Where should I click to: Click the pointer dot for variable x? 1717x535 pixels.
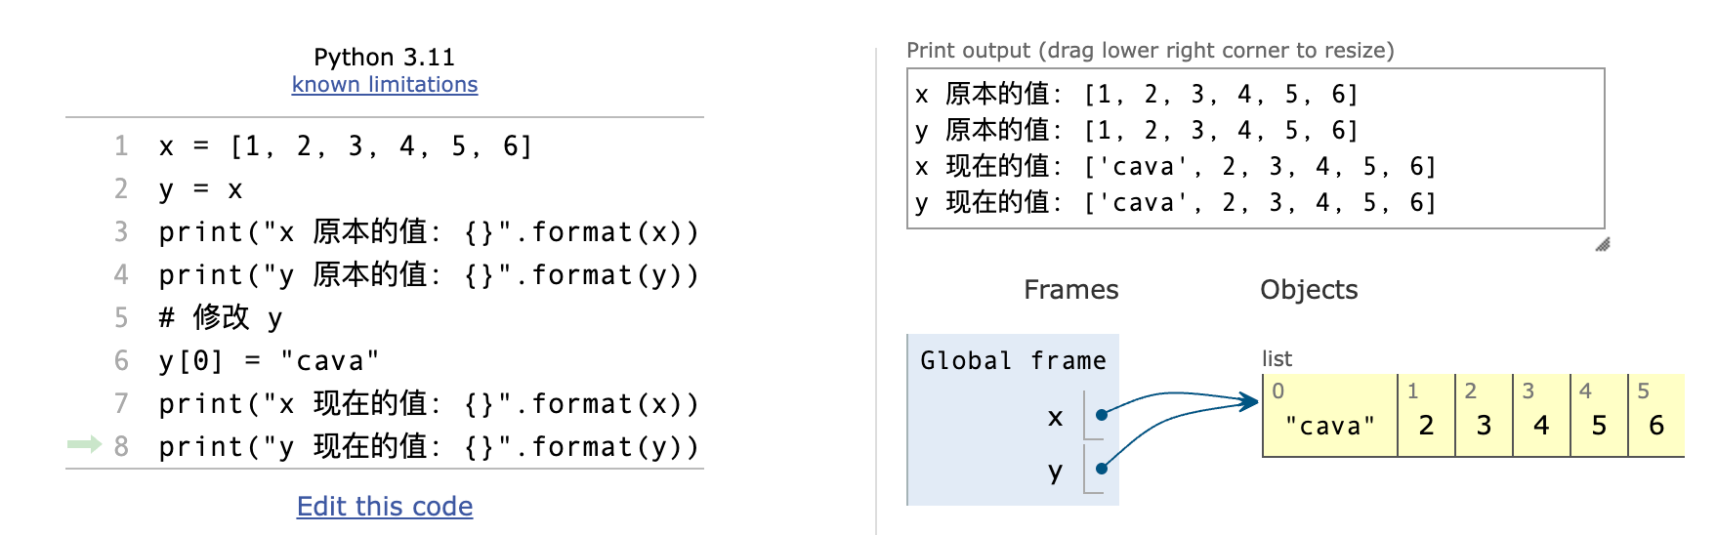click(x=1102, y=415)
